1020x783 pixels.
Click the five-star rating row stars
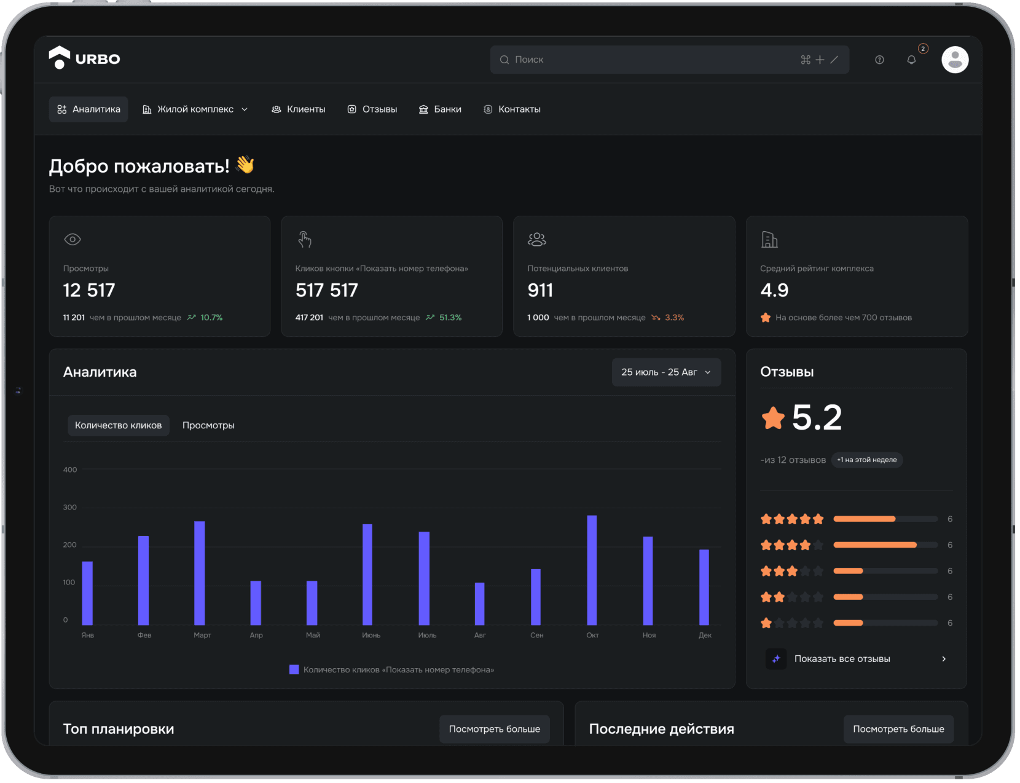792,519
